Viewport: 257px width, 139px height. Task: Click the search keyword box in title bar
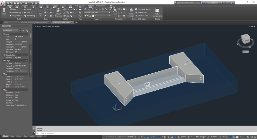click(188, 3)
